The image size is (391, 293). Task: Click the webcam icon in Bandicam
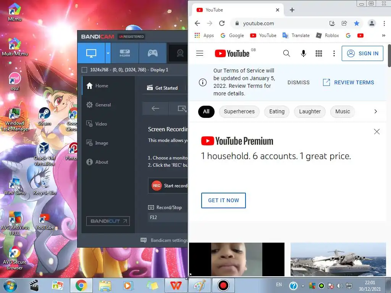click(180, 53)
